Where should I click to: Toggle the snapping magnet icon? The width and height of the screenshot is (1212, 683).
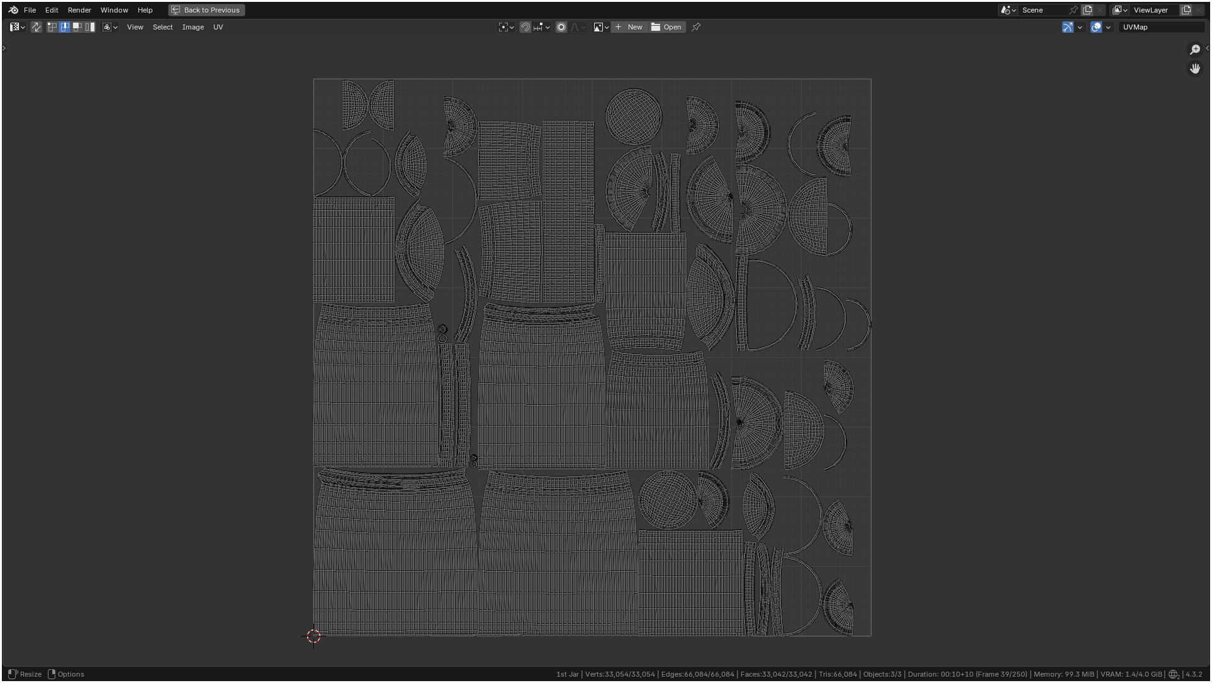click(x=525, y=27)
